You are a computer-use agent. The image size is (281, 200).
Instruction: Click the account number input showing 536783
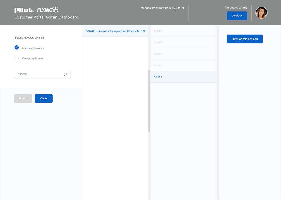click(x=38, y=74)
